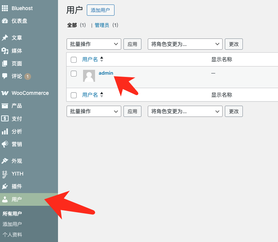The height and width of the screenshot is (242, 278).
Task: Tick the select-all checkbox in bottom footer row
Action: click(x=74, y=95)
